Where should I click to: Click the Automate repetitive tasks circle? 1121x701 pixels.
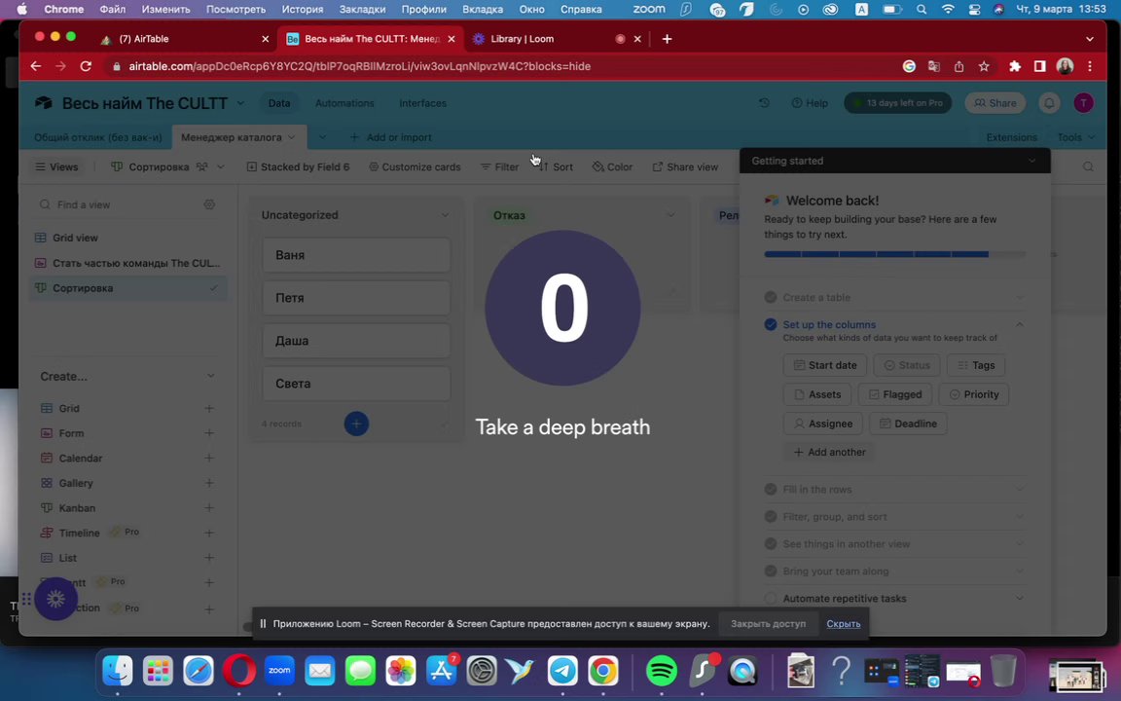[x=771, y=598]
